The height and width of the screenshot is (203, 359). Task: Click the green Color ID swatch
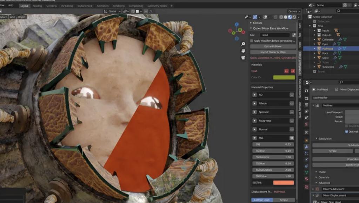point(284,77)
